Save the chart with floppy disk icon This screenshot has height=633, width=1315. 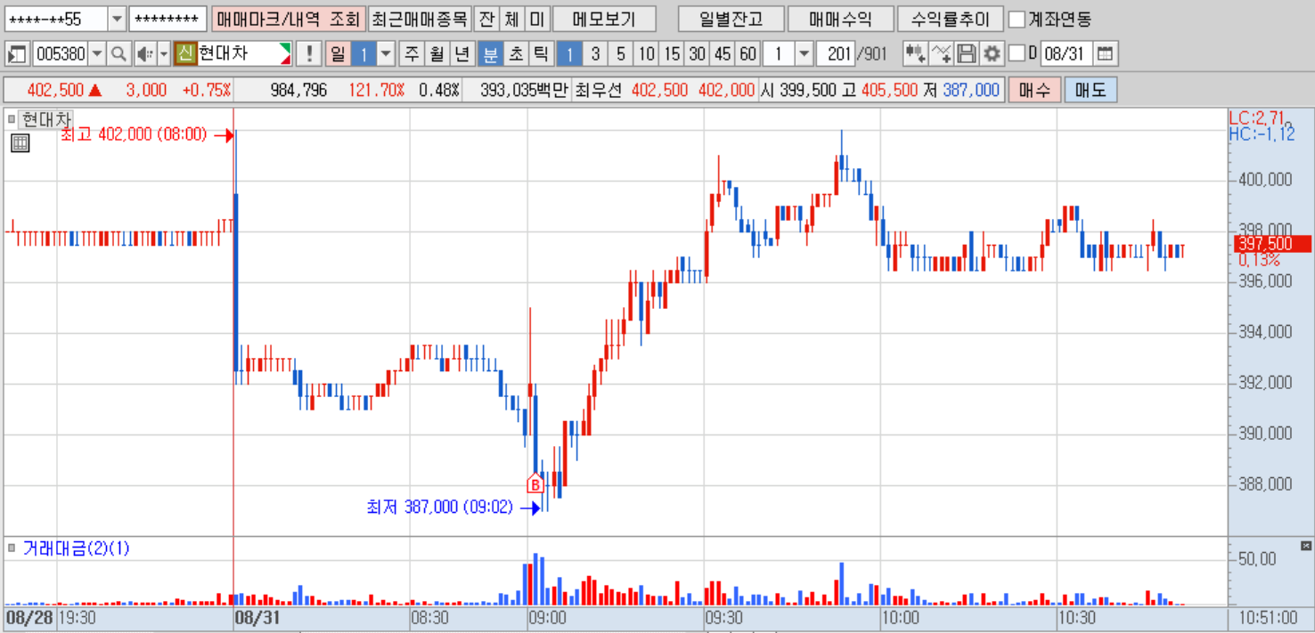(967, 54)
